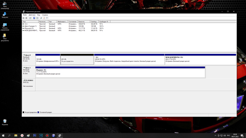This screenshot has width=246, height=138.
Task: Open the Windows Start menu
Action: coord(3,136)
